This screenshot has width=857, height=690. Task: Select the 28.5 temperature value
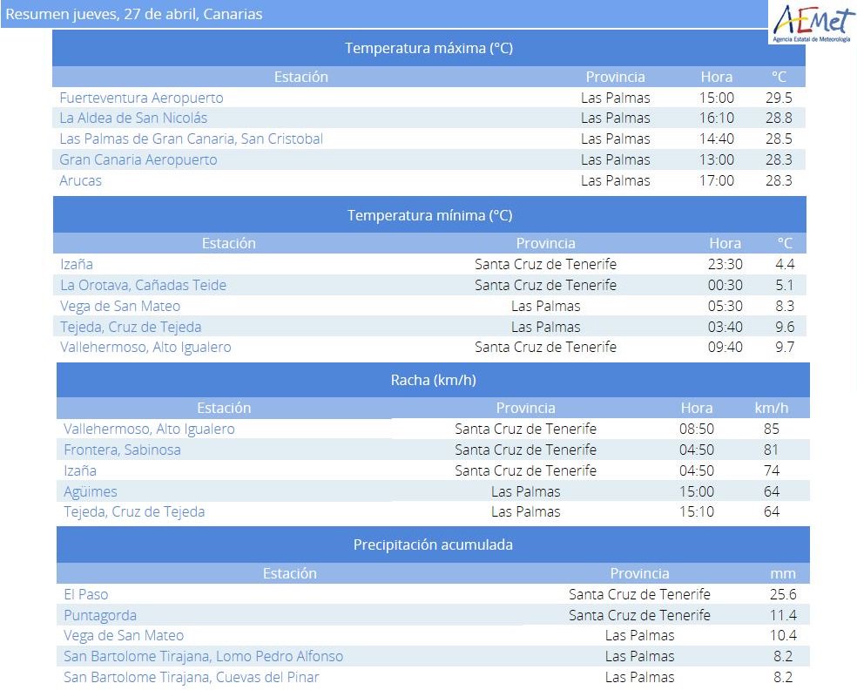(779, 139)
